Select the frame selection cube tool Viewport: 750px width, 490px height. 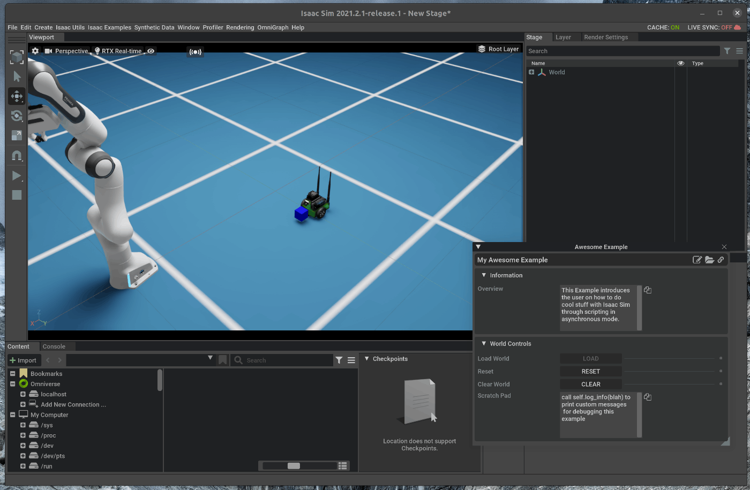pyautogui.click(x=17, y=57)
